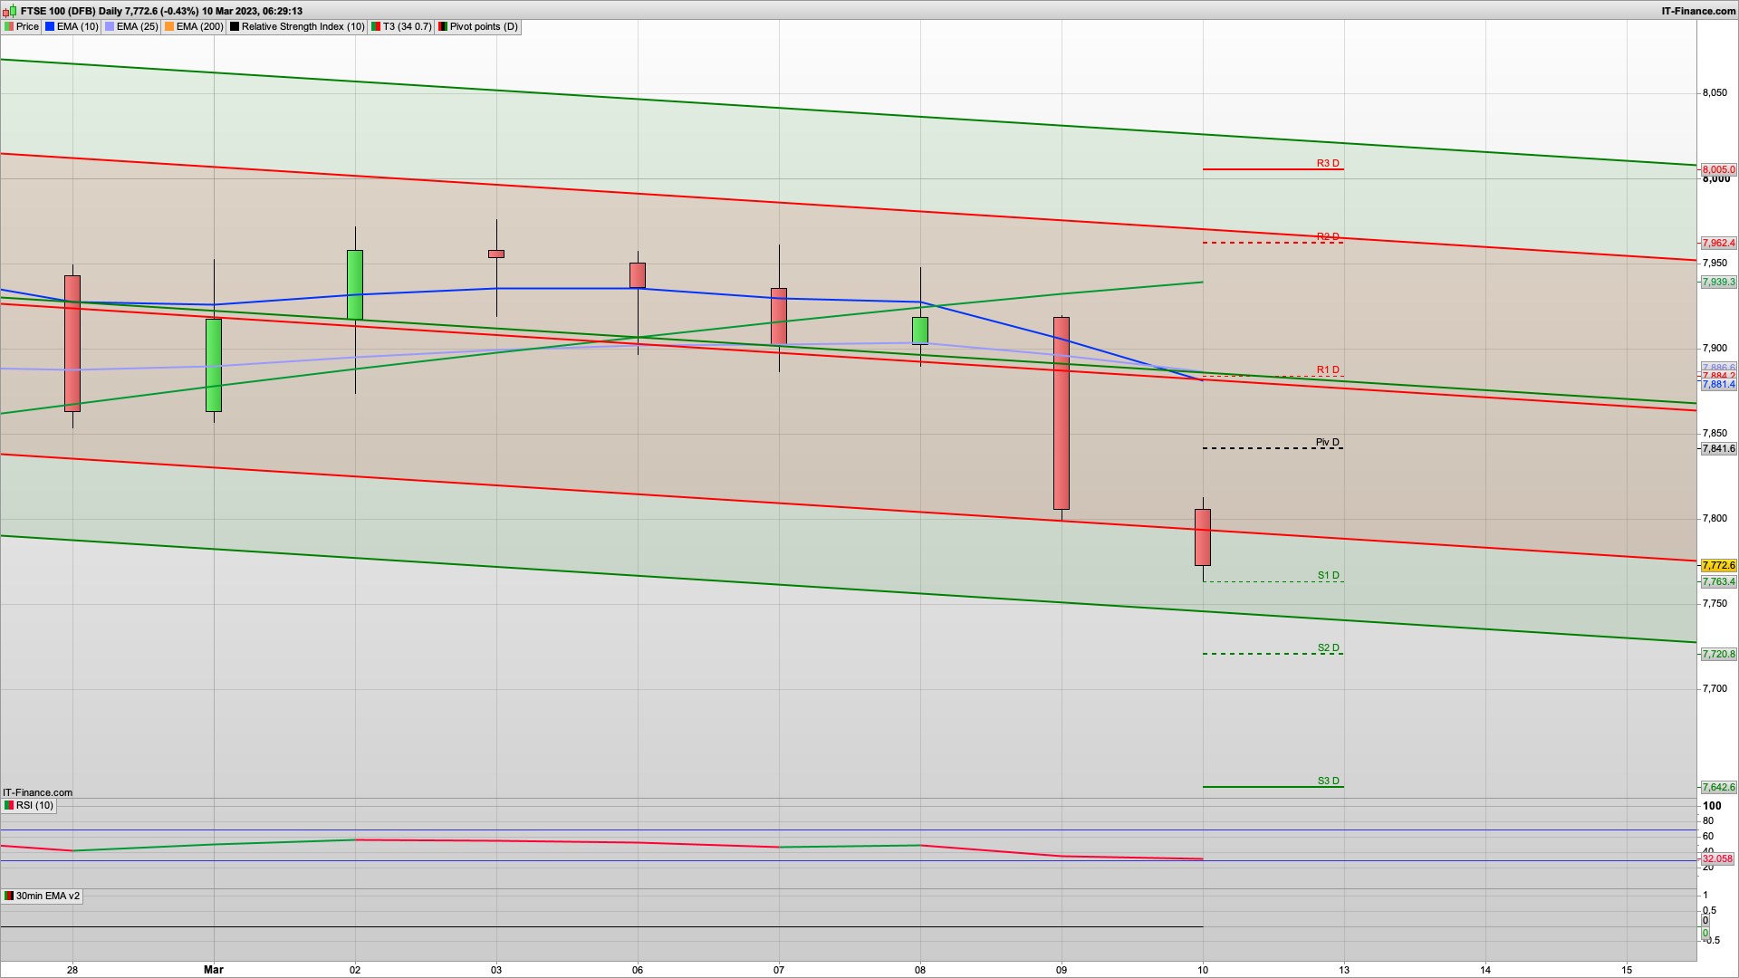The height and width of the screenshot is (978, 1739).
Task: Click the blue EMA (10) color swatch
Action: point(50,27)
